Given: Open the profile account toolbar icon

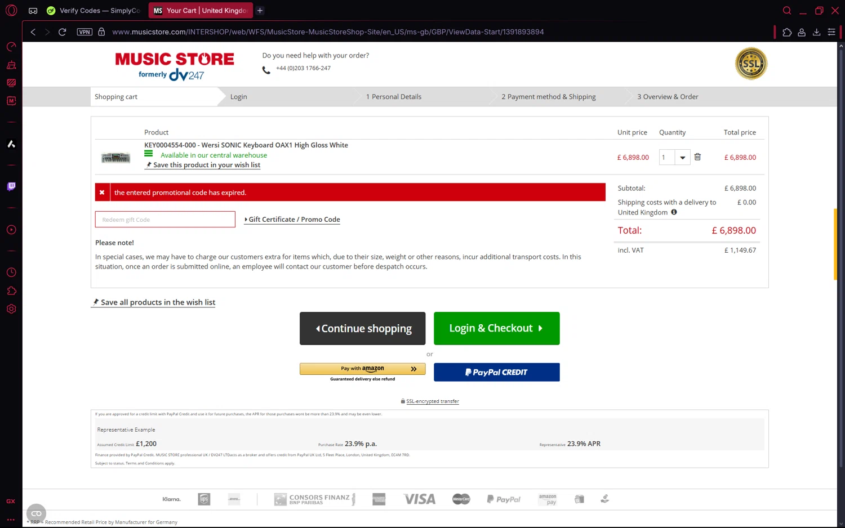Looking at the screenshot, I should click(802, 32).
